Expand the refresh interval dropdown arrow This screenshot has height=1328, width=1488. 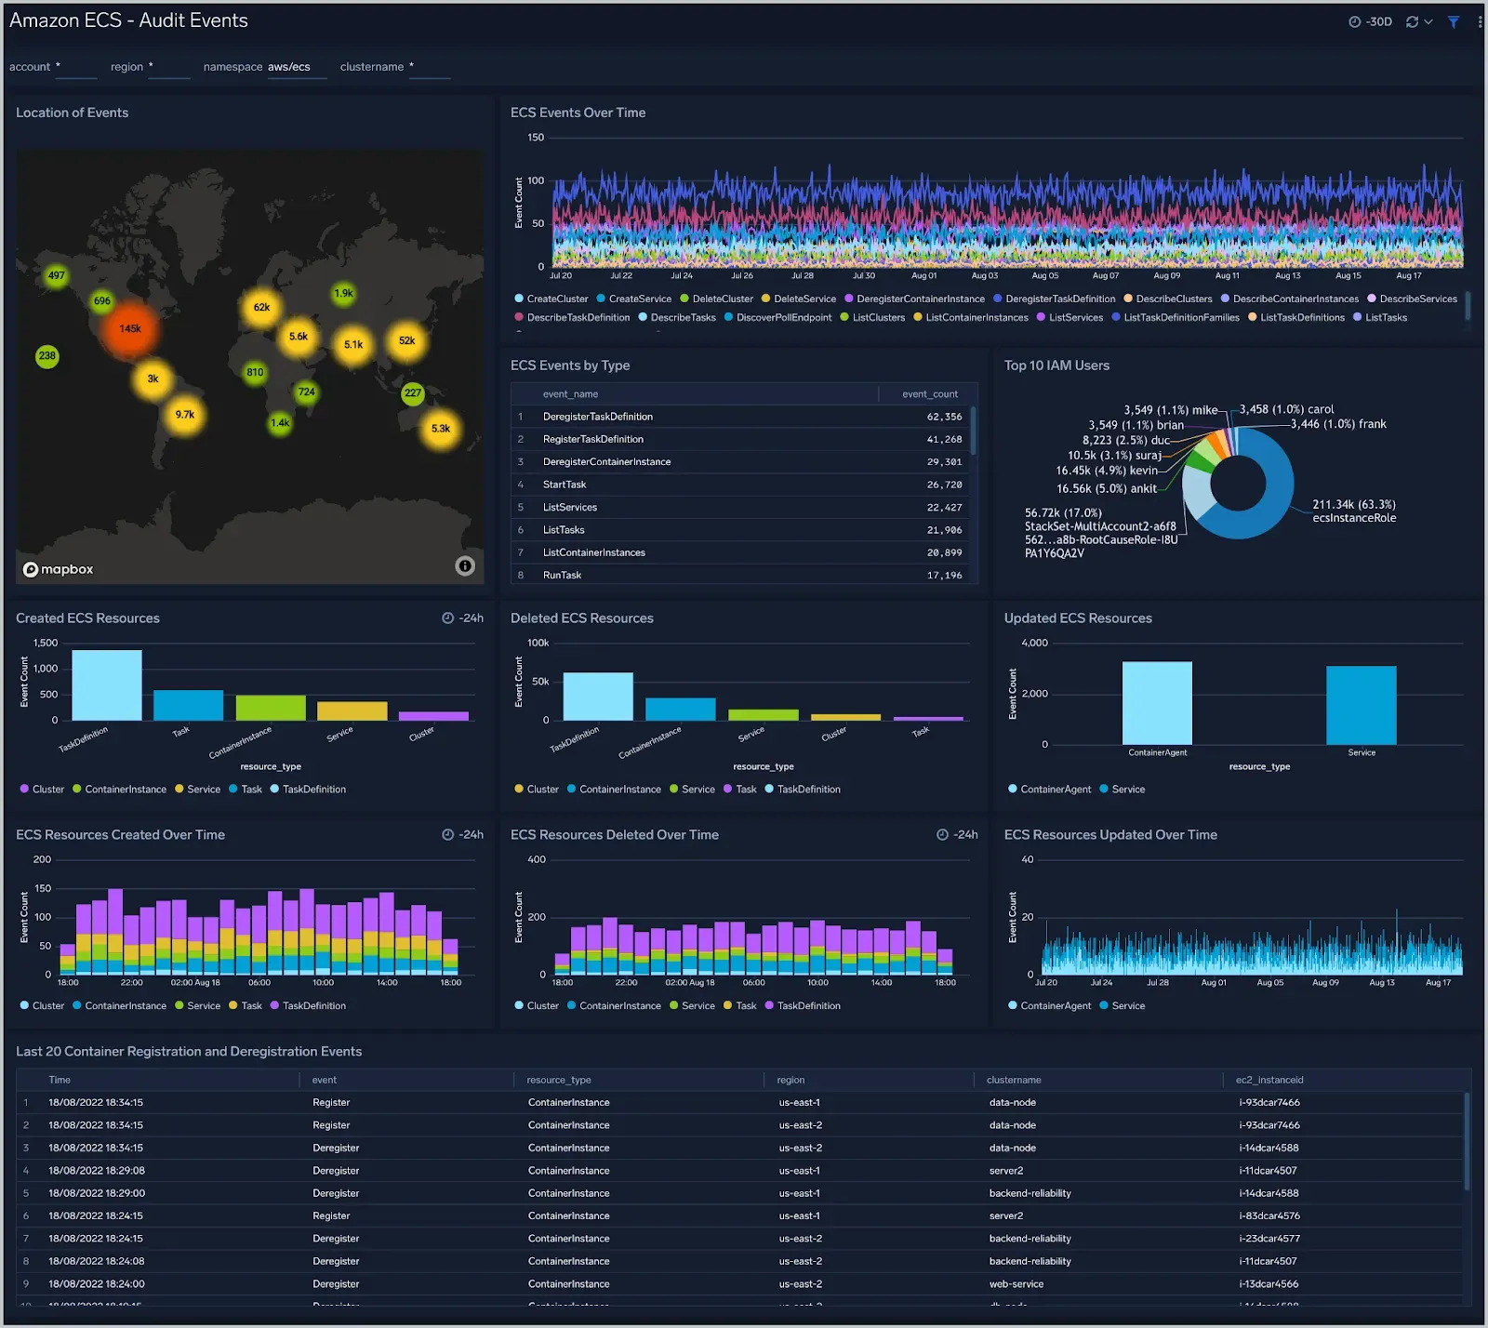1428,21
